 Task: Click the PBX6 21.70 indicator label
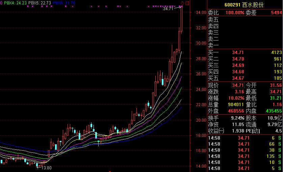(x=64, y=3)
